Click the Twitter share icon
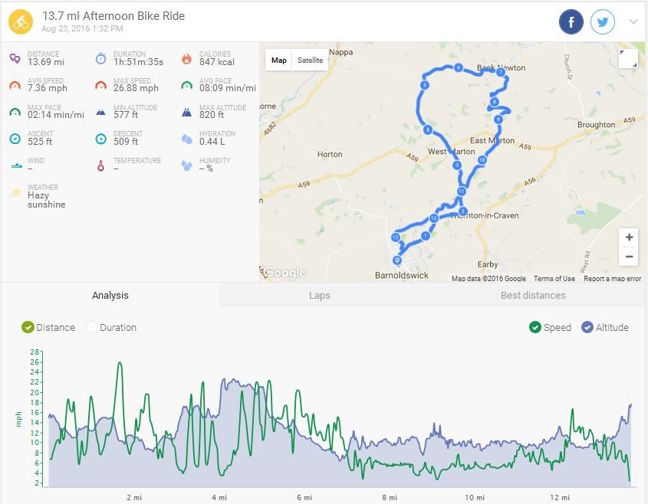 [604, 22]
